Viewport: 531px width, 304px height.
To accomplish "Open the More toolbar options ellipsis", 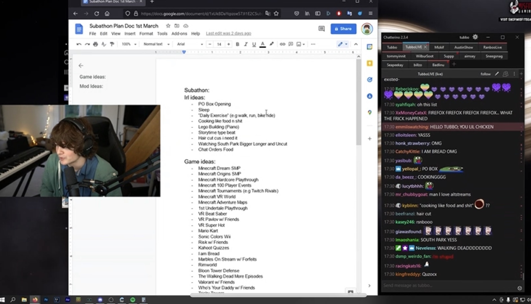I will 313,44.
